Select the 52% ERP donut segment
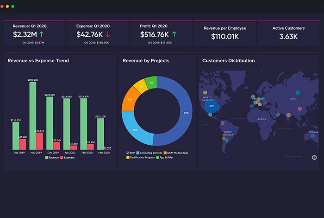 click(x=183, y=114)
